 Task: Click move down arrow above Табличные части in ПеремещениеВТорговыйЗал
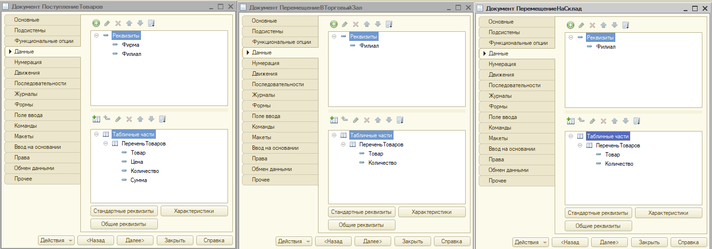pos(389,119)
